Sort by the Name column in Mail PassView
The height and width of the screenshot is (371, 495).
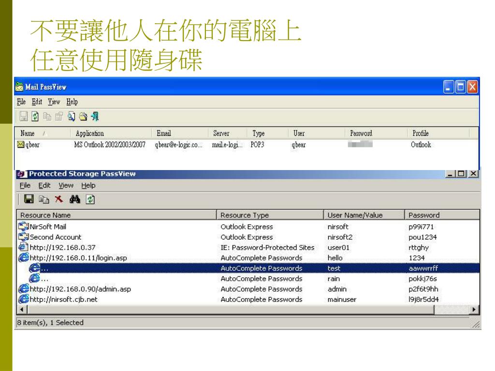[42, 133]
